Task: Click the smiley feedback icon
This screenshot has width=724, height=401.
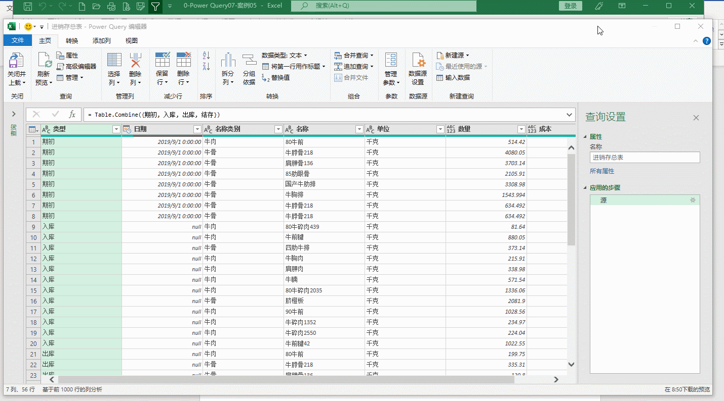Action: coord(28,26)
